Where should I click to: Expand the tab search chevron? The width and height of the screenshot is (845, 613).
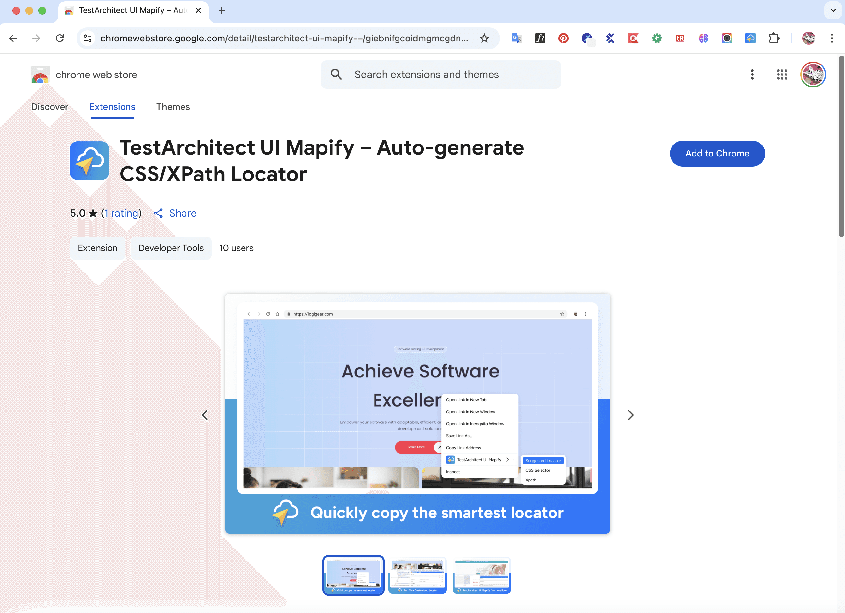pyautogui.click(x=832, y=10)
